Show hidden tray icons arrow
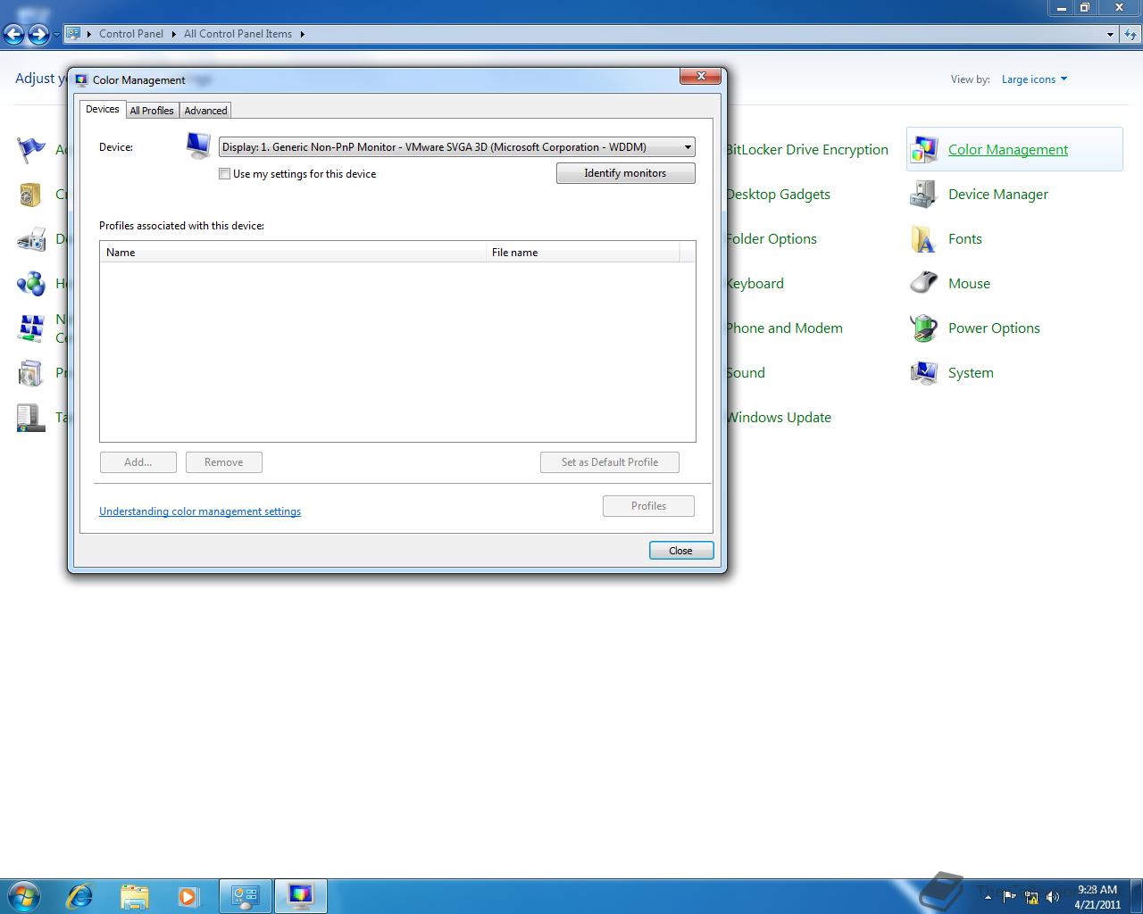 coord(988,897)
